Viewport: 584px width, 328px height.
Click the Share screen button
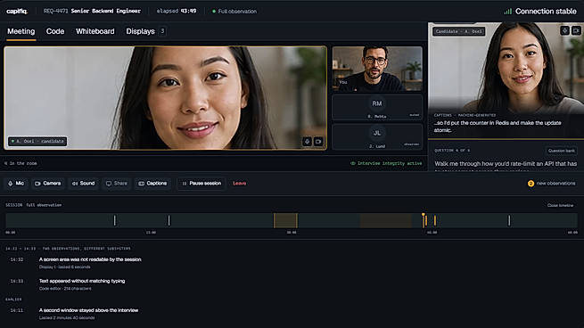tap(117, 184)
